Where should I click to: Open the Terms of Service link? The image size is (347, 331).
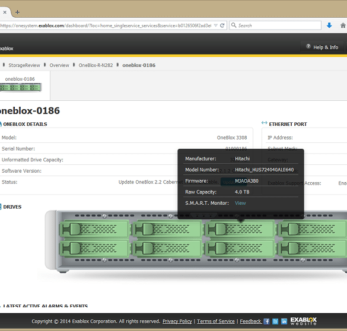216,322
